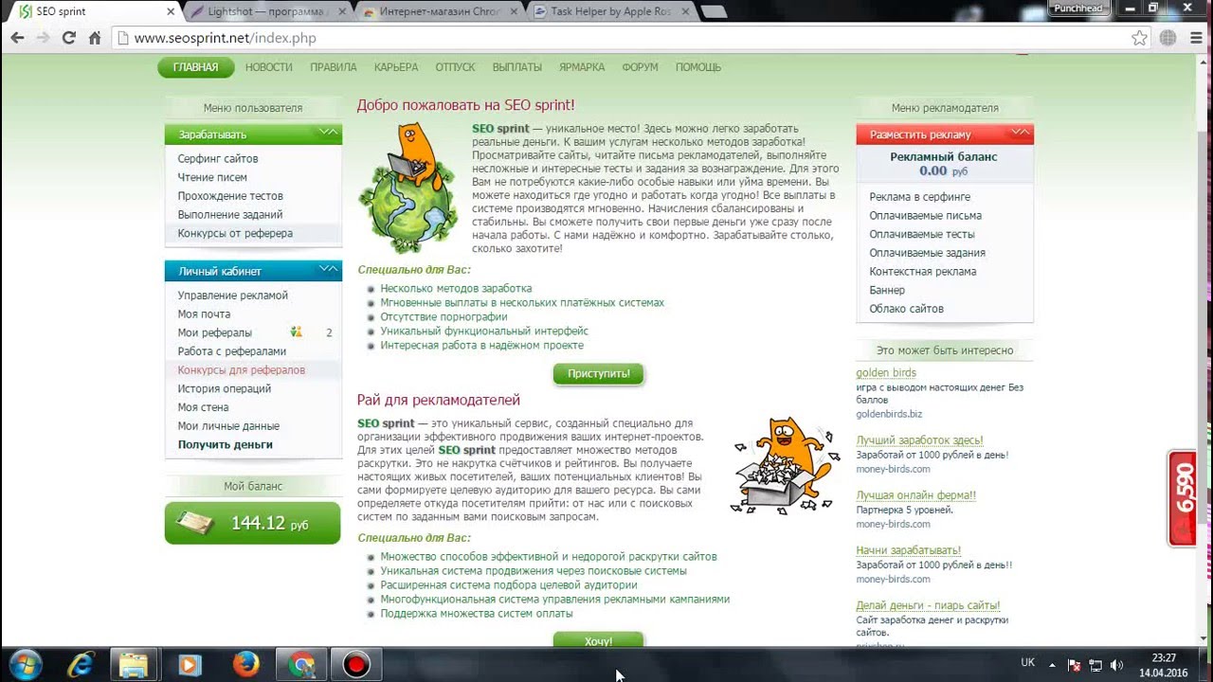Open the ЯРМАРКА menu item
The height and width of the screenshot is (682, 1213).
tap(582, 67)
